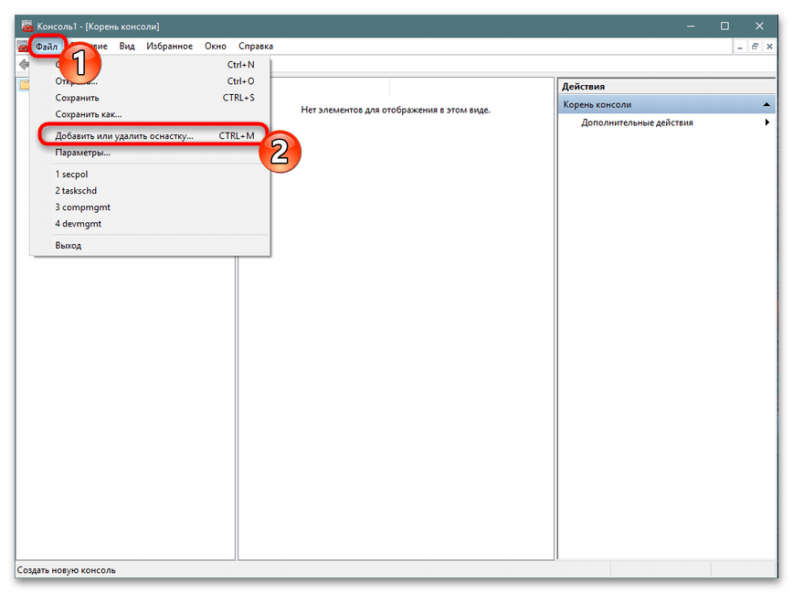This screenshot has width=793, height=593.
Task: Open recent console 1 secpol
Action: pos(71,174)
